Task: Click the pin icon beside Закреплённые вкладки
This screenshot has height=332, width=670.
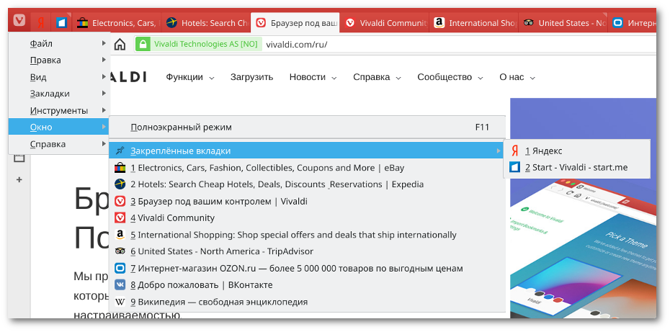Action: [120, 151]
